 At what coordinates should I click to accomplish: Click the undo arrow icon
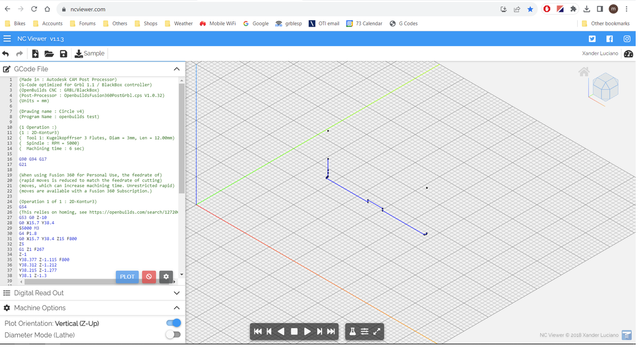6,54
